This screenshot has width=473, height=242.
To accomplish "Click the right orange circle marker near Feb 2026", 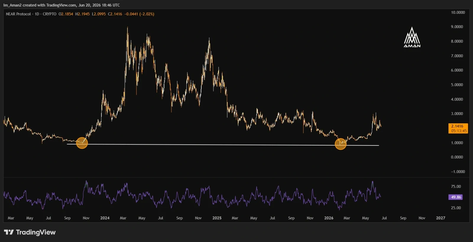I will (x=341, y=144).
